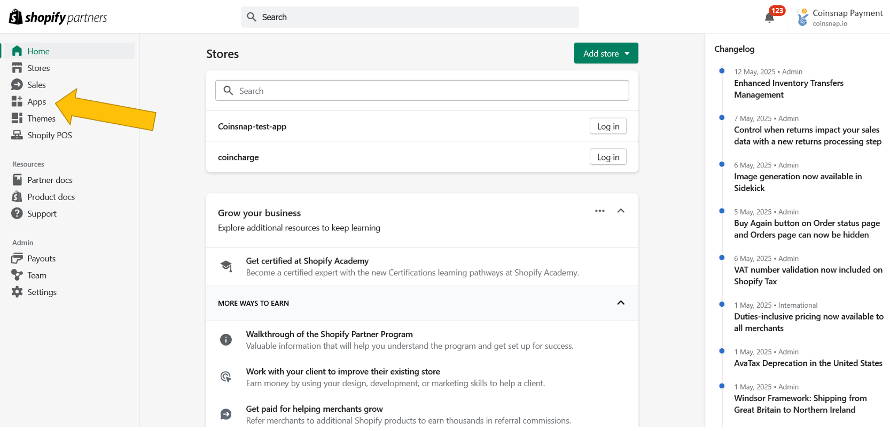This screenshot has width=890, height=431.
Task: Click the Stores search input field
Action: (x=422, y=91)
